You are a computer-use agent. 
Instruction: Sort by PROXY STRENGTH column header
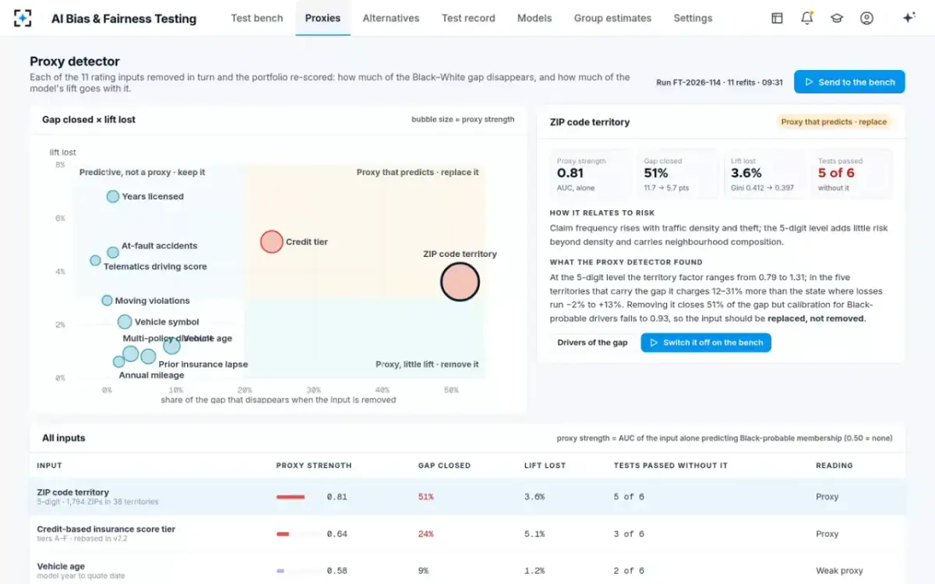point(314,466)
